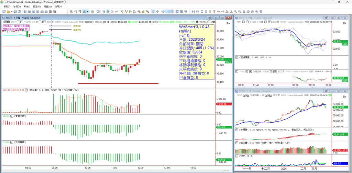Activate the crosshair cursor tool

pos(157,11)
